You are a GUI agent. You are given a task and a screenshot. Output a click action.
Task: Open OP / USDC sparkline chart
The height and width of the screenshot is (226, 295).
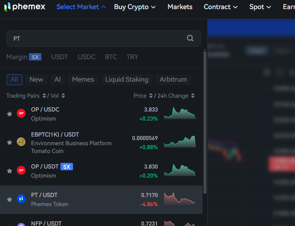pos(180,113)
